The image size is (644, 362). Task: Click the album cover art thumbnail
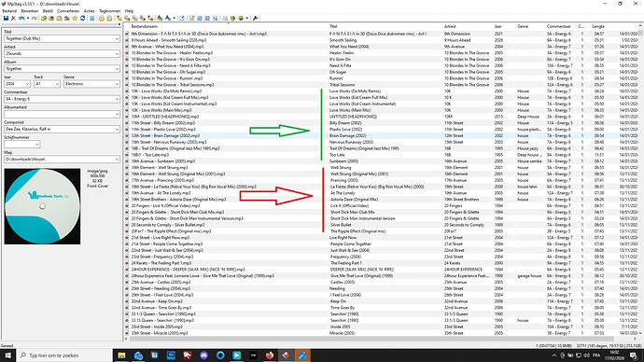[42, 206]
